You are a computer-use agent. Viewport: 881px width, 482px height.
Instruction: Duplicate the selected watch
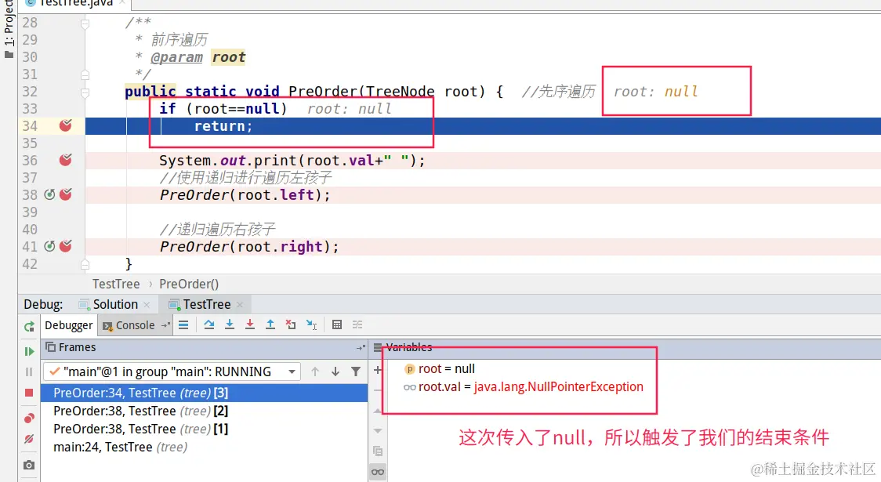378,451
